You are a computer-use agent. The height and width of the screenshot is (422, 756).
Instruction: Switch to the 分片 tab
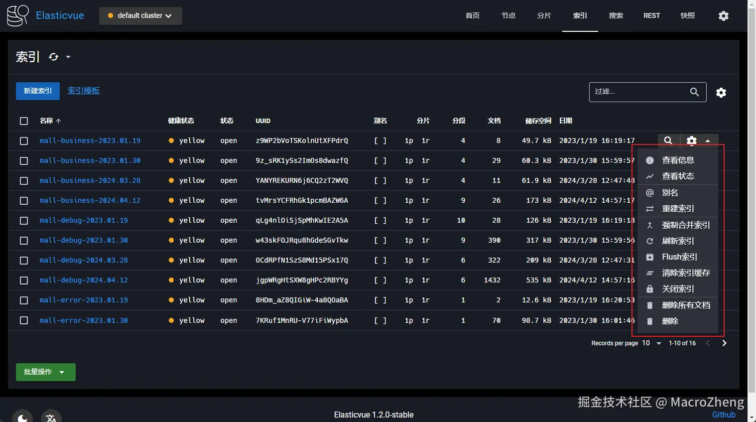544,16
